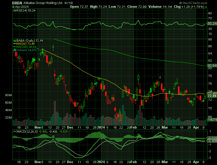Select the green MA(200) legend line marker

click(15, 47)
